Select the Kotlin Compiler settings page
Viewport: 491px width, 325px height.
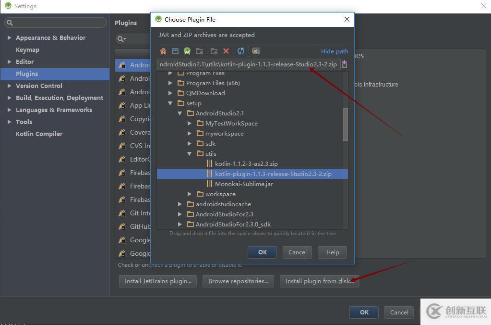point(39,134)
